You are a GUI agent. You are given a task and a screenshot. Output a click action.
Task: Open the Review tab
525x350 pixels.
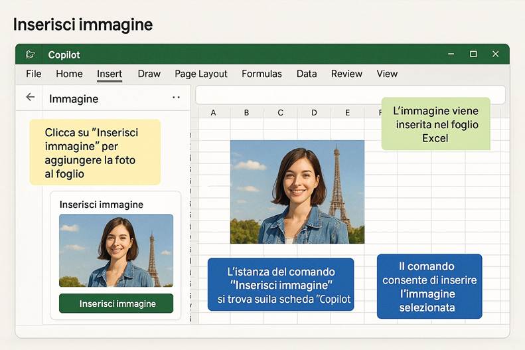click(346, 74)
